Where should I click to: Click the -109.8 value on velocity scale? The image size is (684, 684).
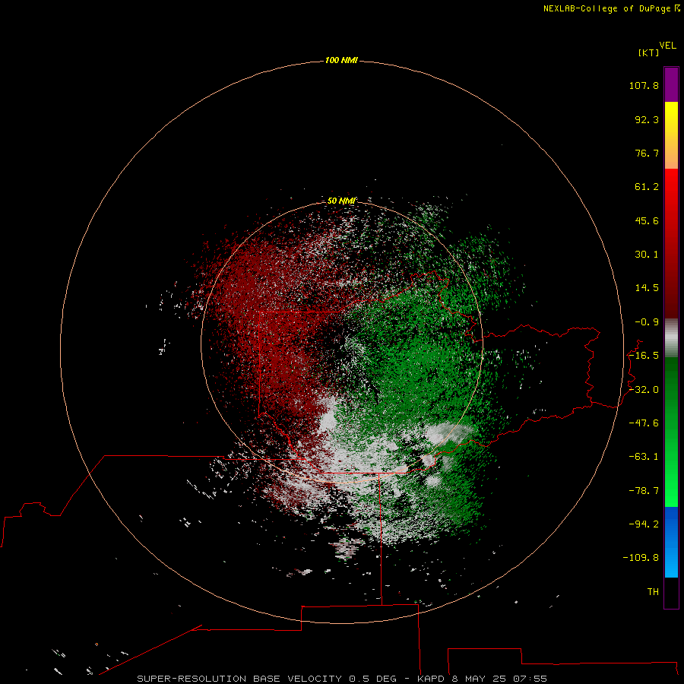(641, 558)
